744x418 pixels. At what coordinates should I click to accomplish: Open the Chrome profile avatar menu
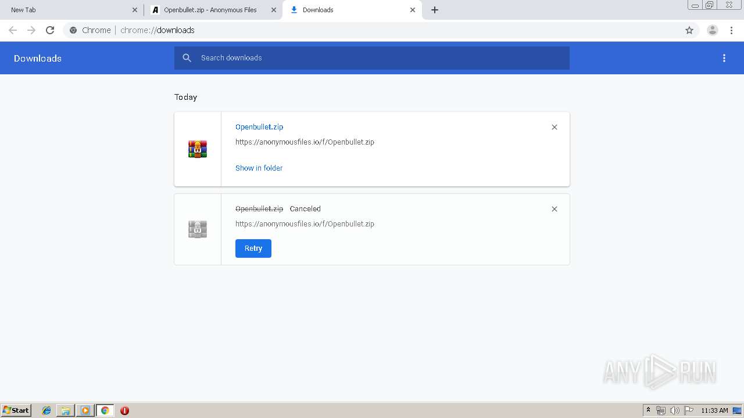click(x=712, y=30)
